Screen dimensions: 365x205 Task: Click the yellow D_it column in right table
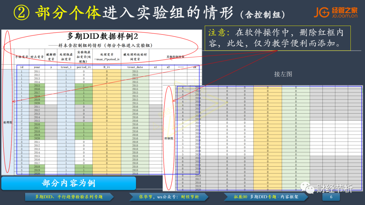267,138
